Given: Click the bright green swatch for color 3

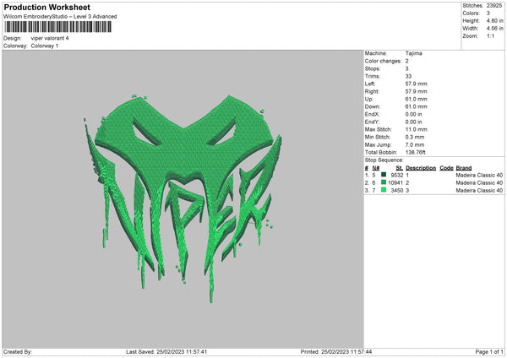Looking at the screenshot, I should point(384,190).
